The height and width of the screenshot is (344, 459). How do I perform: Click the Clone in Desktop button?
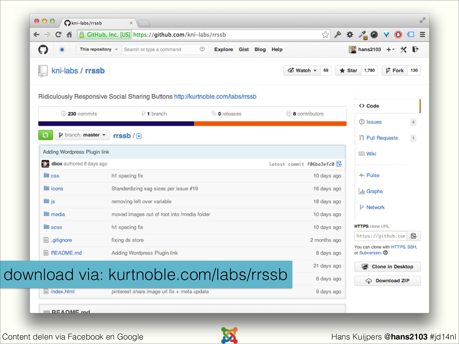click(387, 267)
